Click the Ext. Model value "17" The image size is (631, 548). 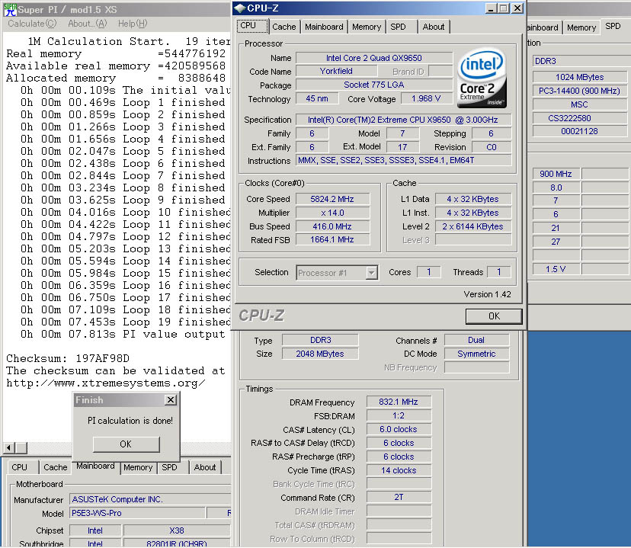pyautogui.click(x=402, y=147)
